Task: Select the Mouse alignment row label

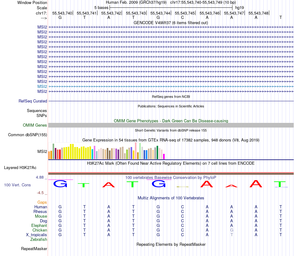Action: [x=41, y=216]
